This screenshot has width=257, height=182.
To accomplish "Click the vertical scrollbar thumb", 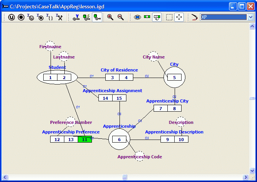I will (x=252, y=98).
